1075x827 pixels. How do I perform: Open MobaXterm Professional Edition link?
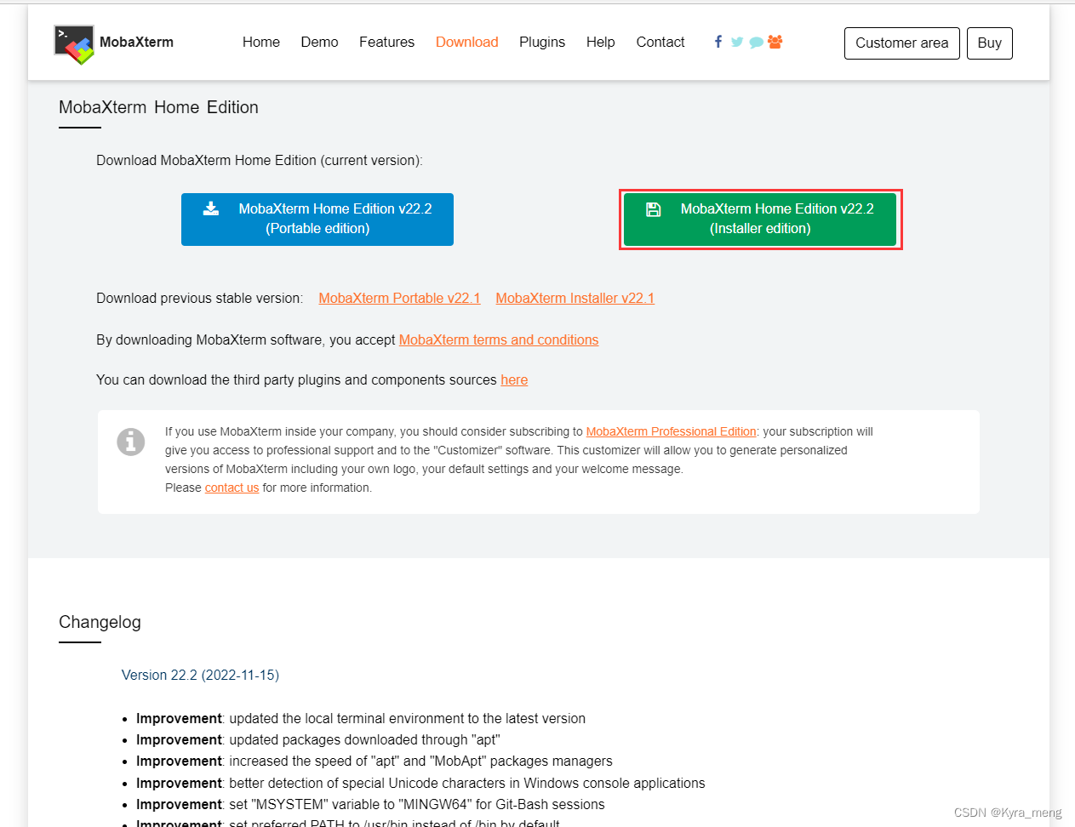point(671,431)
